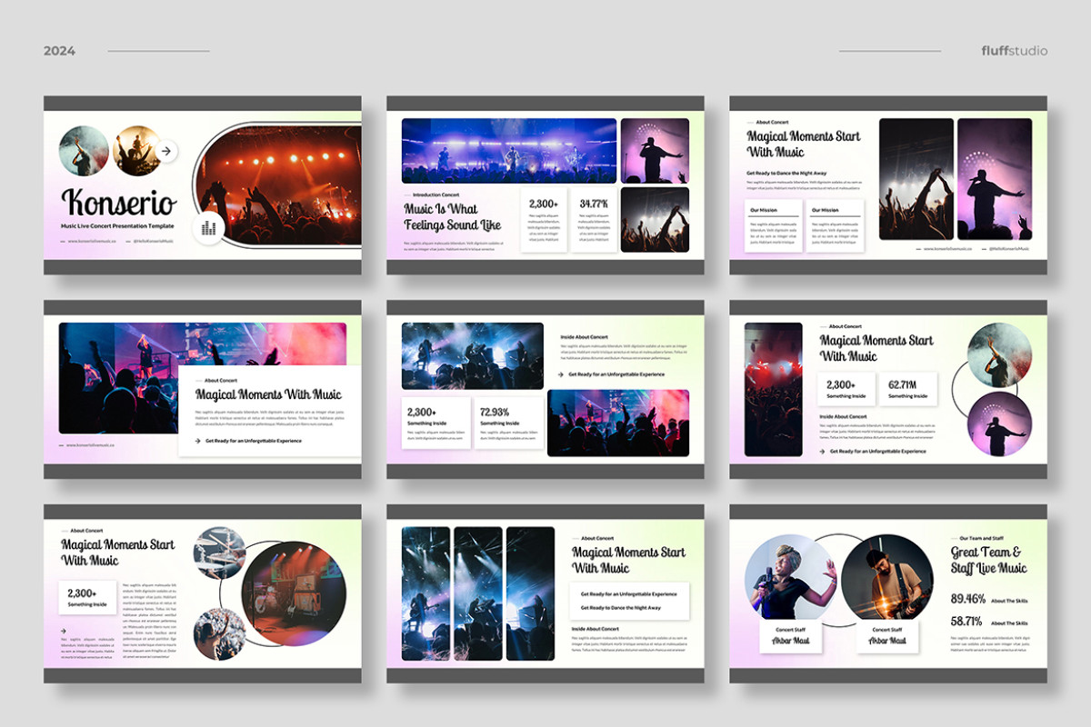This screenshot has width=1091, height=727.
Task: Open the www.konseriolivemusic.co website link
Action: pos(92,241)
